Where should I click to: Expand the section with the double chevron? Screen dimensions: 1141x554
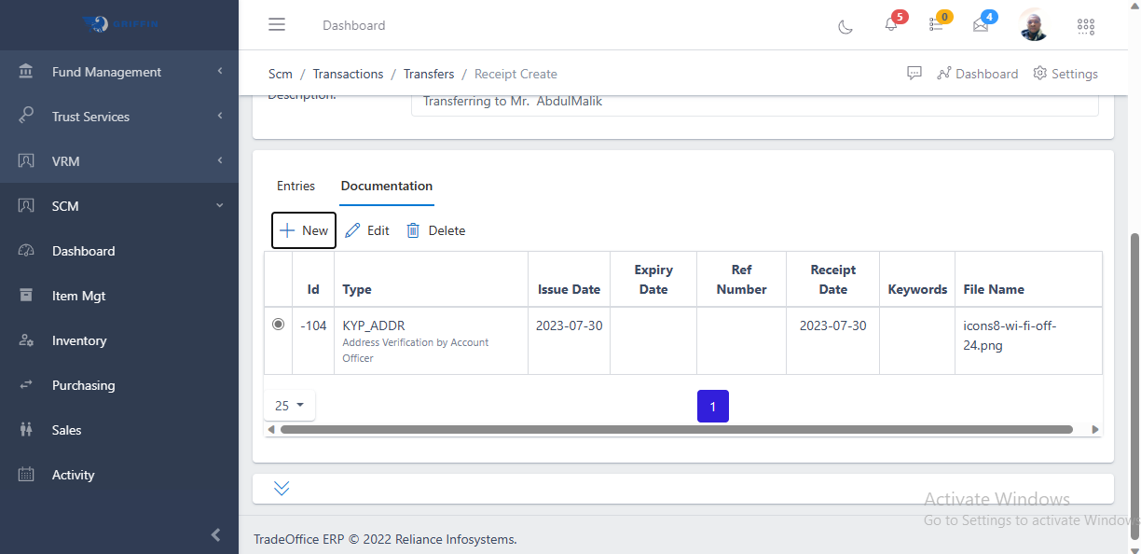[x=282, y=489]
